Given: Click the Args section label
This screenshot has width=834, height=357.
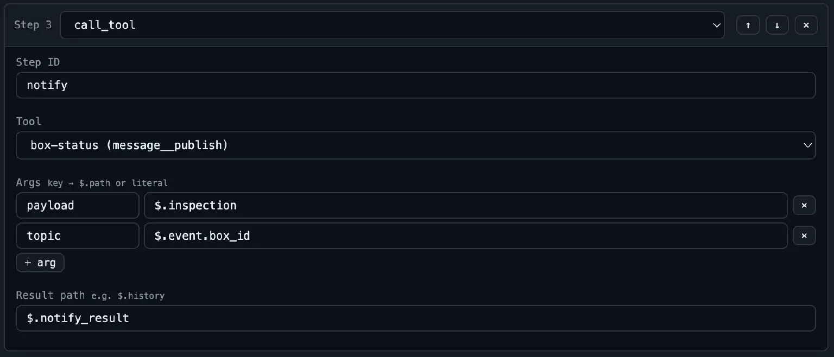Looking at the screenshot, I should click(x=28, y=182).
